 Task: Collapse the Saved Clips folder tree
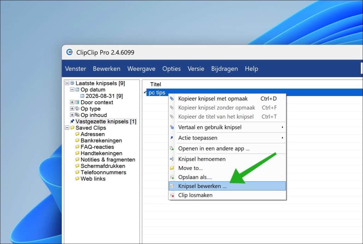click(x=67, y=128)
